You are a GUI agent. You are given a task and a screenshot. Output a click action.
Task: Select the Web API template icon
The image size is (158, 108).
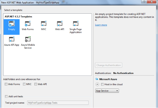(60, 24)
